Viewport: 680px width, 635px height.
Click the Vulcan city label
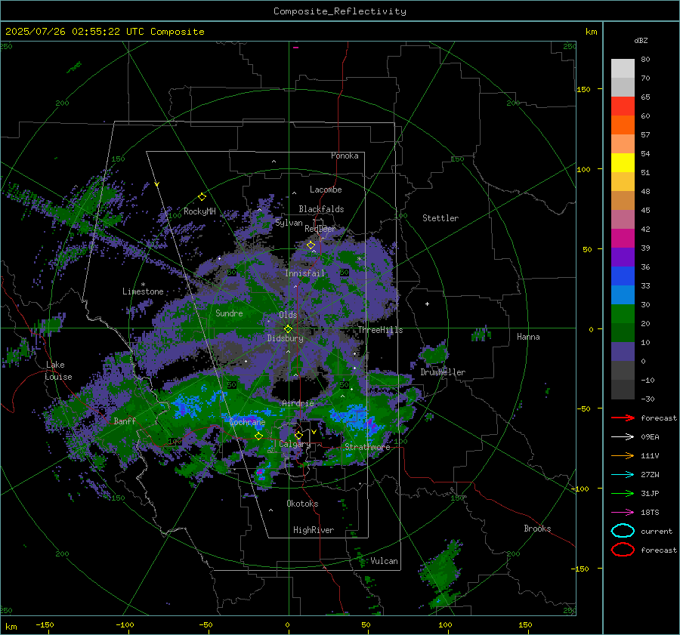point(384,561)
